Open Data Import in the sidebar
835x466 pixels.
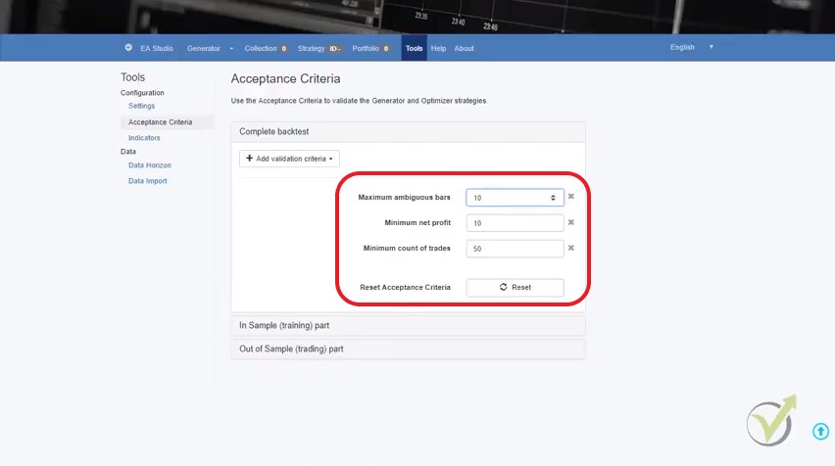148,181
